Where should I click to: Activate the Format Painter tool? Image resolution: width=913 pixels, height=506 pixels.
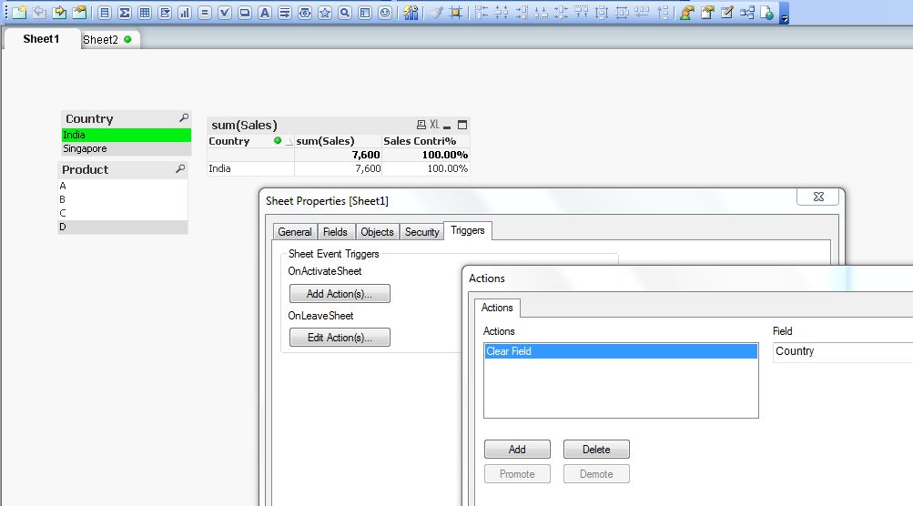point(437,12)
